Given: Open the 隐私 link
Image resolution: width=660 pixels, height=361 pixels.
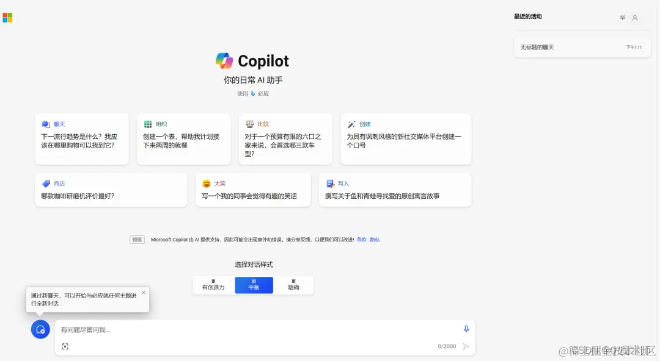Looking at the screenshot, I should [x=374, y=240].
